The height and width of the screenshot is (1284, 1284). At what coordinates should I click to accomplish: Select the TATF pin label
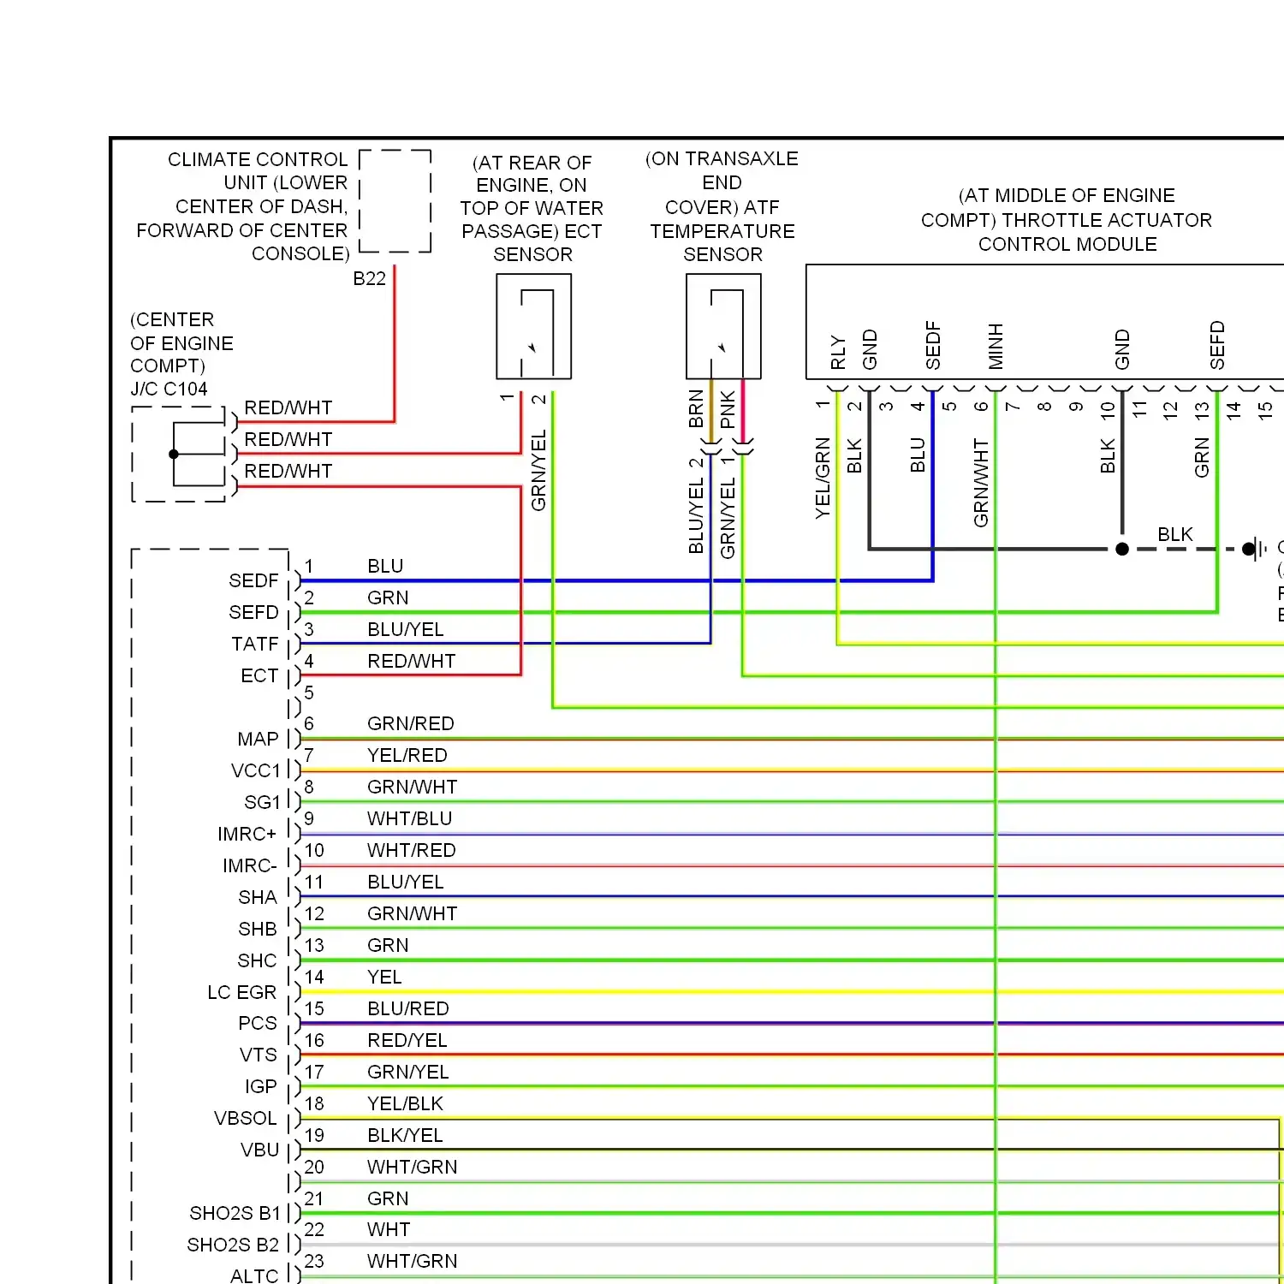click(255, 644)
